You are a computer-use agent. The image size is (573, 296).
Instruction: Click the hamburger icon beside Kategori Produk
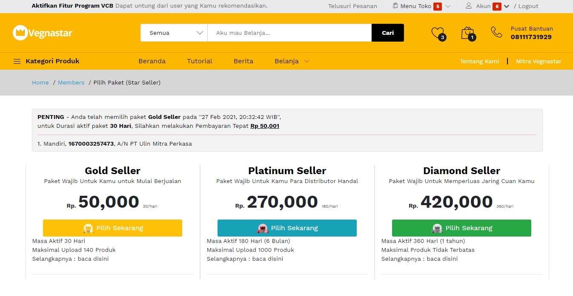(x=17, y=61)
